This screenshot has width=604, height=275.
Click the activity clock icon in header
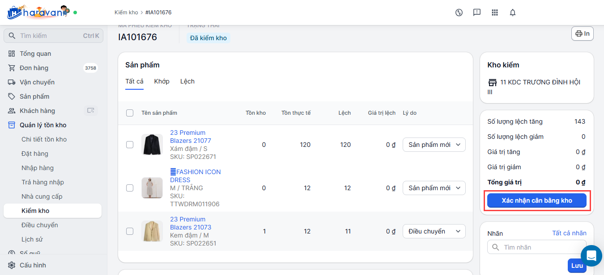[459, 12]
